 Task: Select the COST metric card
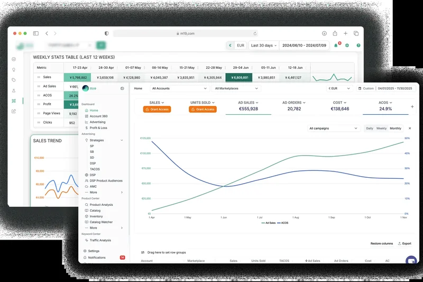pyautogui.click(x=339, y=106)
